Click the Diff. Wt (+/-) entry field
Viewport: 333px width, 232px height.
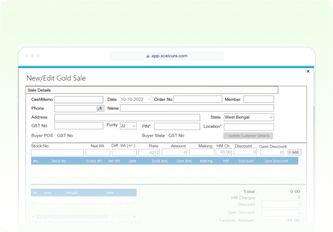tap(124, 153)
